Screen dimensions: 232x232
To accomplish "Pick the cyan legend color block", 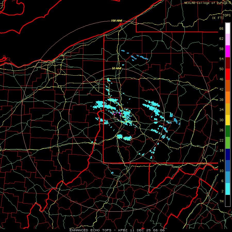I will point(228,189).
